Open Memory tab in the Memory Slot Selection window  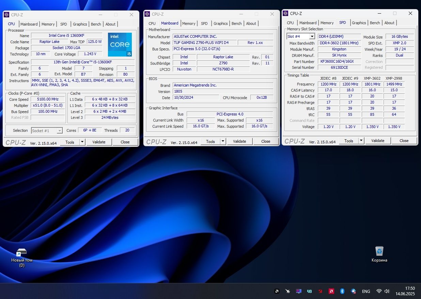point(327,23)
